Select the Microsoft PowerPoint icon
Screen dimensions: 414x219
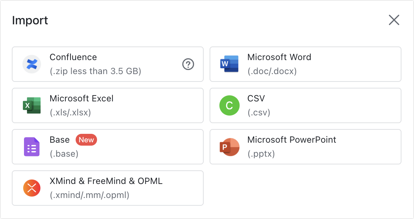click(229, 147)
